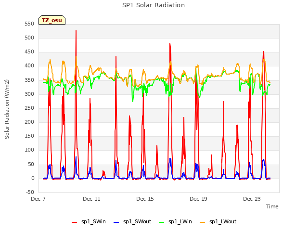Toggle the sp1_LWout legend entry
The height and width of the screenshot is (231, 308).
point(218,222)
